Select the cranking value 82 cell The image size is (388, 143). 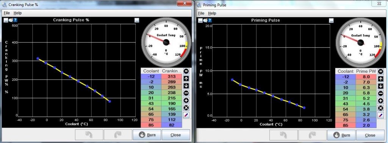[x=172, y=125]
